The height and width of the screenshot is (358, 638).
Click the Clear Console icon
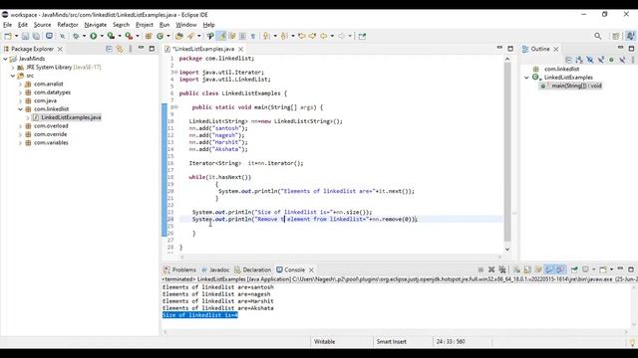point(516,269)
